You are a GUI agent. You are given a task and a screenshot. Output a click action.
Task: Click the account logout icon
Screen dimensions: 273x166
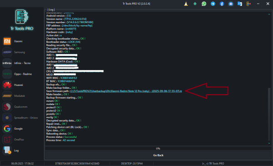(248, 4)
